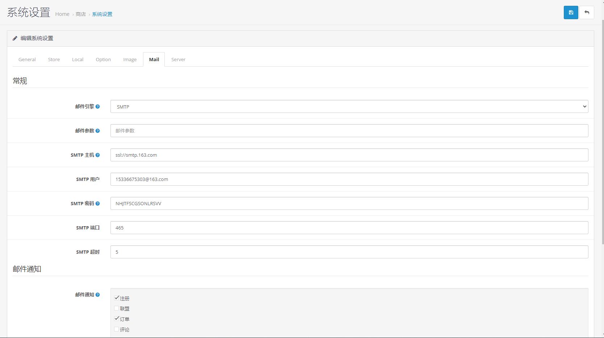Enable the 评论 notification checkbox

[117, 329]
